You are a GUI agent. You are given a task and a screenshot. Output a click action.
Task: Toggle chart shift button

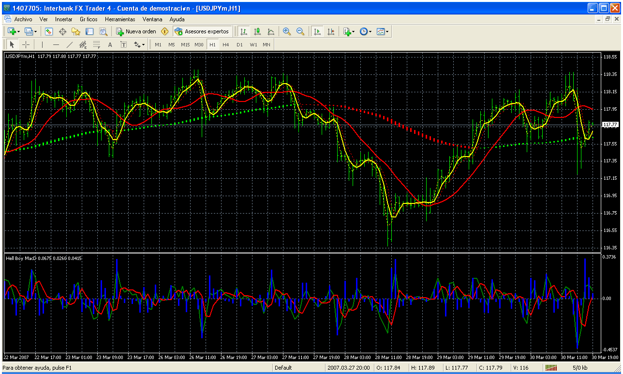point(331,31)
